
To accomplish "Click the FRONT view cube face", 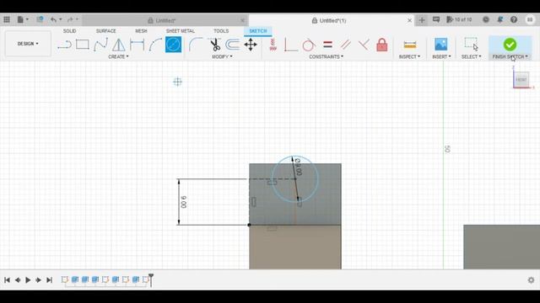I will (x=521, y=80).
